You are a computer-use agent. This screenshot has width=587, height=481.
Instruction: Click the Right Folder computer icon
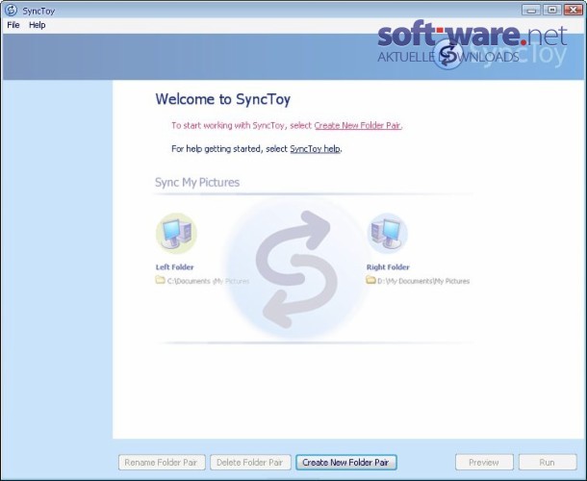(387, 234)
